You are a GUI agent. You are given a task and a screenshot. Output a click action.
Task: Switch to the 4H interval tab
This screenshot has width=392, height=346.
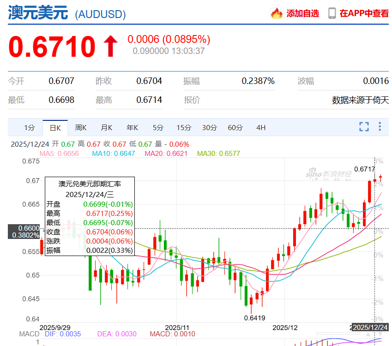(261, 128)
